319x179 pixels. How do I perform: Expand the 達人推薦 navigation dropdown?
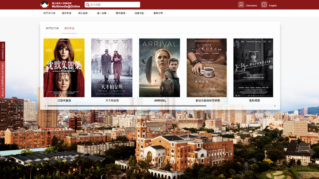coord(103,13)
